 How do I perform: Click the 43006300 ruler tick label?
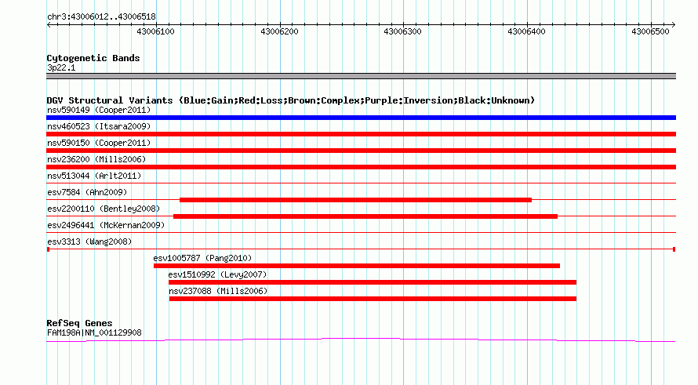(402, 31)
